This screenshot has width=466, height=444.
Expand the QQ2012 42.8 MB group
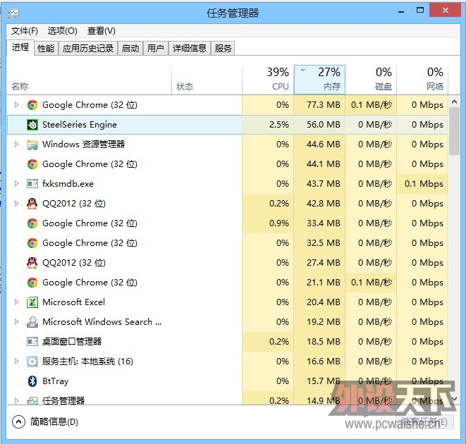click(17, 203)
